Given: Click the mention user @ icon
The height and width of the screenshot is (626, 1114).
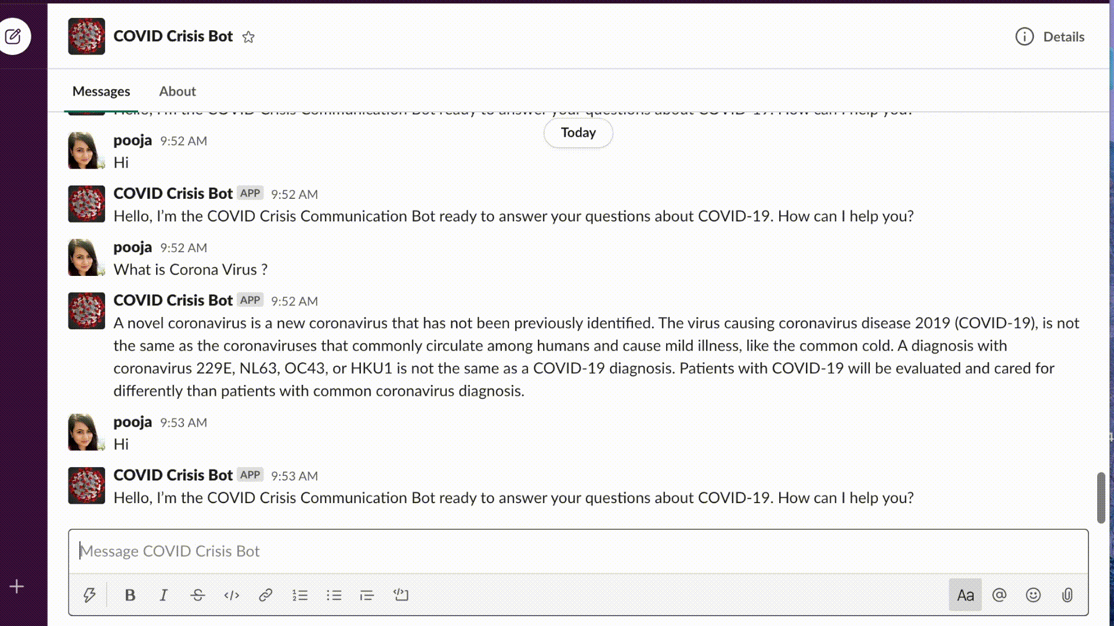Looking at the screenshot, I should [x=999, y=595].
